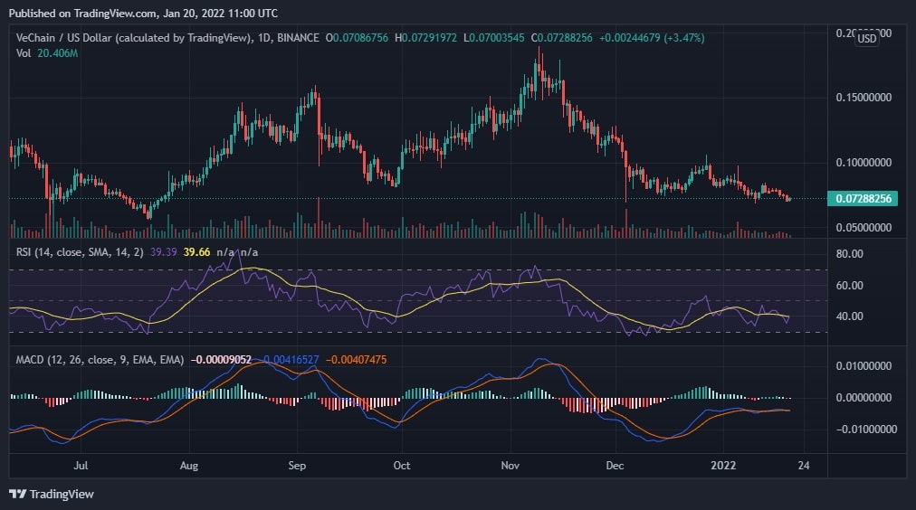The height and width of the screenshot is (510, 916).
Task: Click the MACD 0.01000000 axis label
Action: pyautogui.click(x=864, y=366)
